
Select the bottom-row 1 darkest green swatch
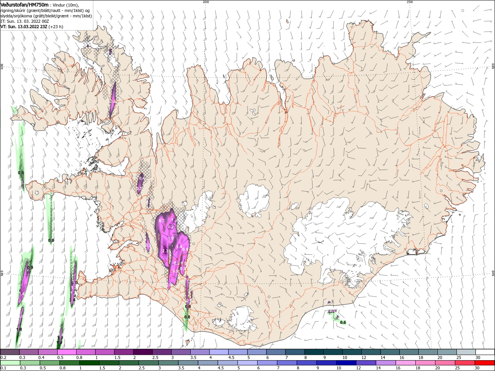point(89,363)
